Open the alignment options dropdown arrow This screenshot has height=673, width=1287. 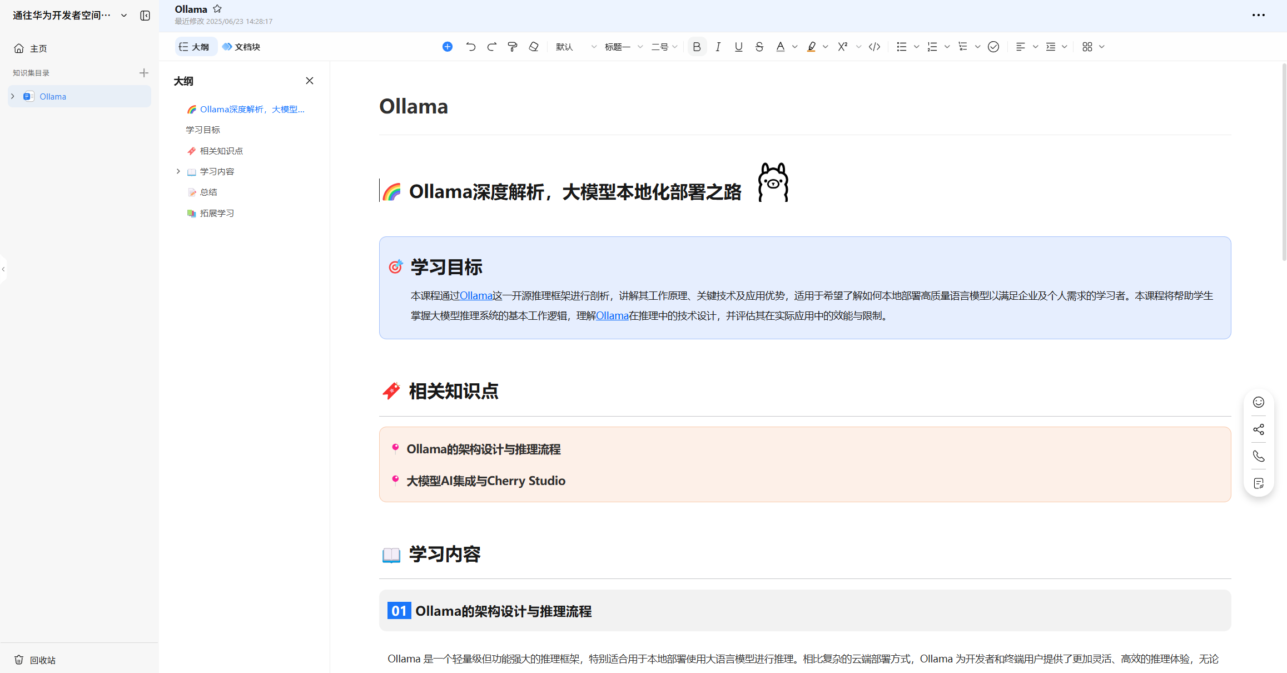(1035, 47)
